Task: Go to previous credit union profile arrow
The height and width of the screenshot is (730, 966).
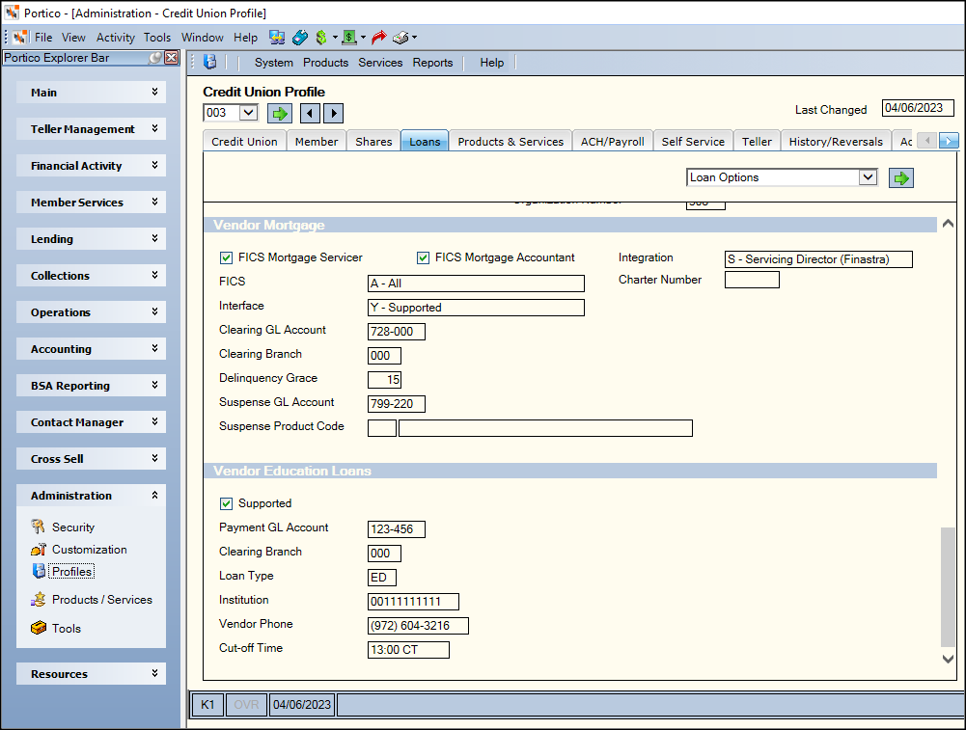Action: pyautogui.click(x=310, y=113)
